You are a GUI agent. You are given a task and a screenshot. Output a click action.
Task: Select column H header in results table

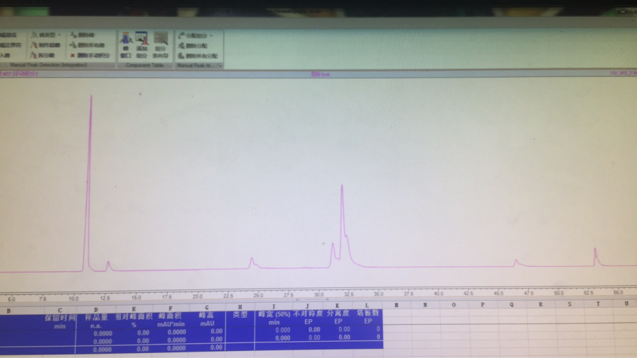pos(240,307)
